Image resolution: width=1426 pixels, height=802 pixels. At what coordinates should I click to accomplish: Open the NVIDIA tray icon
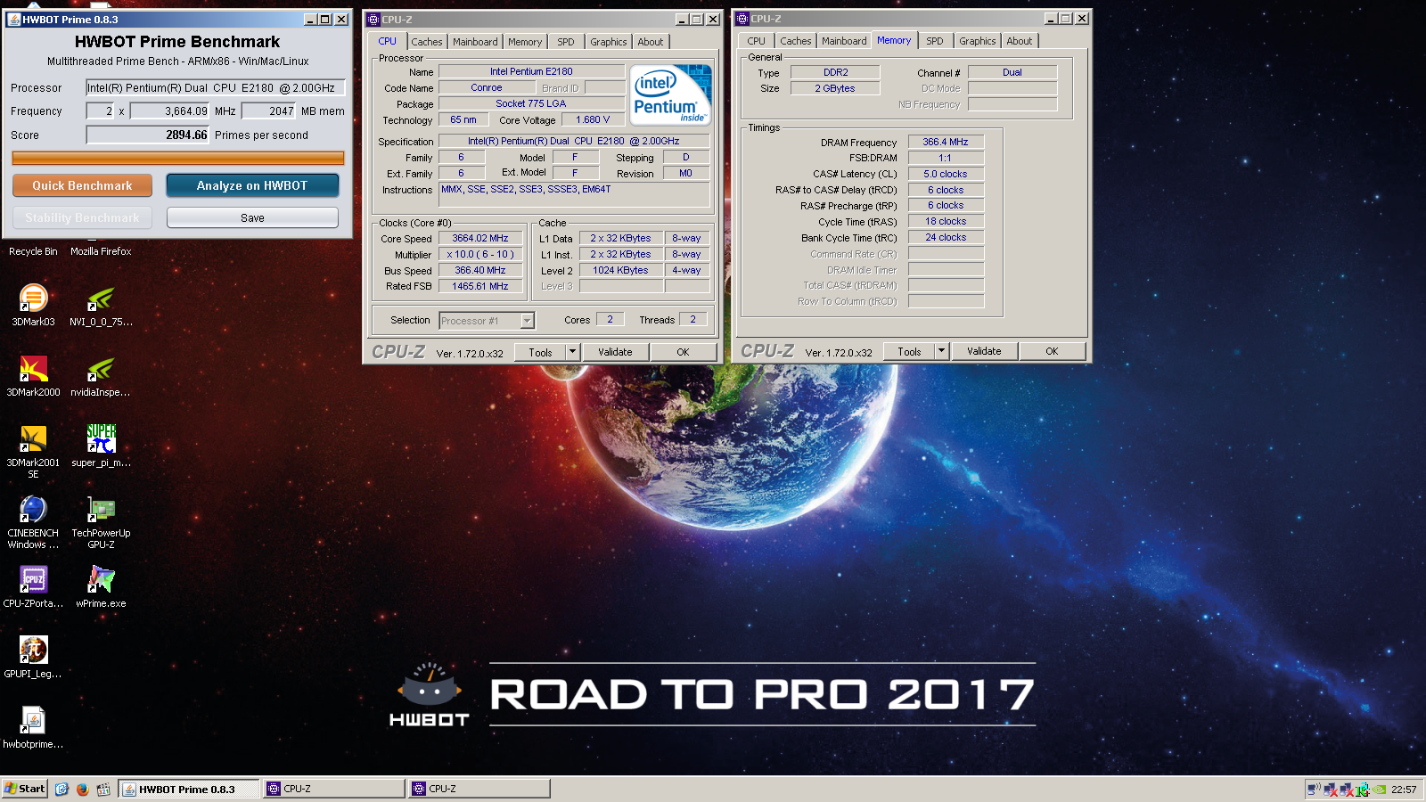(x=1380, y=789)
